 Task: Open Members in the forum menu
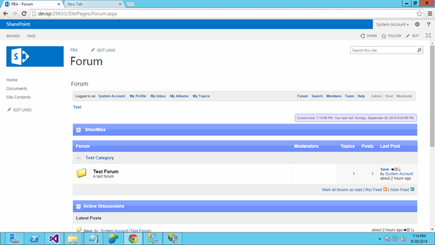point(334,96)
